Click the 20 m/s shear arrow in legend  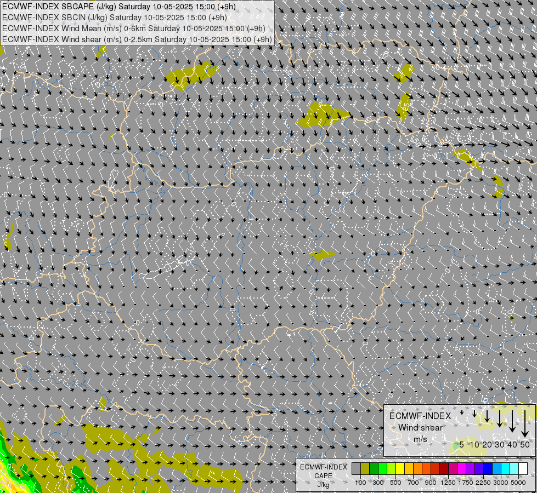(x=487, y=416)
